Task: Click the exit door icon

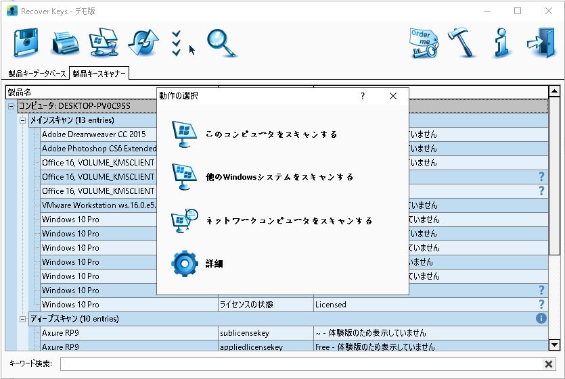Action: click(x=541, y=43)
